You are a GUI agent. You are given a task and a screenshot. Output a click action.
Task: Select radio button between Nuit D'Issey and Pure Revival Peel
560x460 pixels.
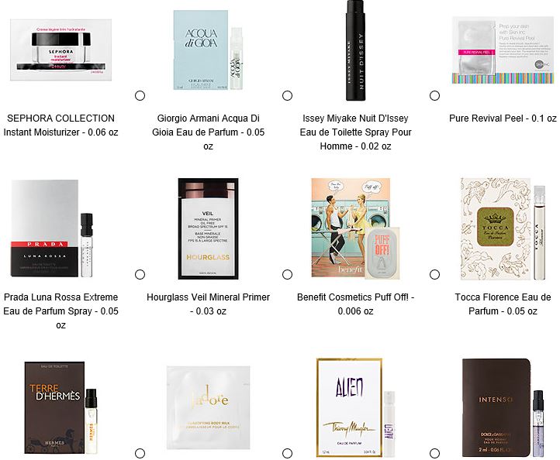coord(434,95)
